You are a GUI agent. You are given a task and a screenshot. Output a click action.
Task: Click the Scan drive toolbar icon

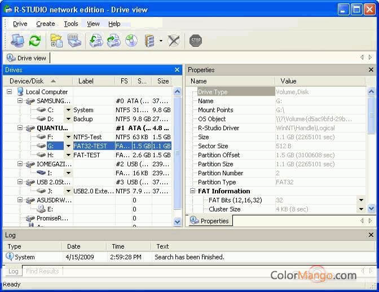[74, 41]
